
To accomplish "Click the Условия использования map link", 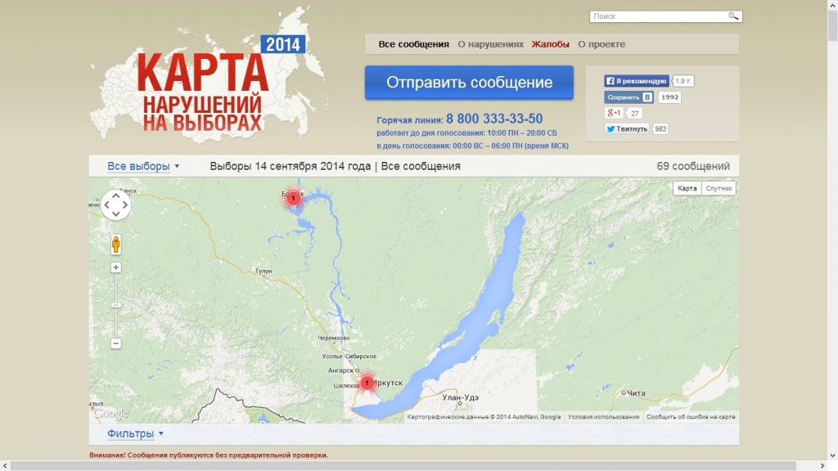I will (x=603, y=417).
